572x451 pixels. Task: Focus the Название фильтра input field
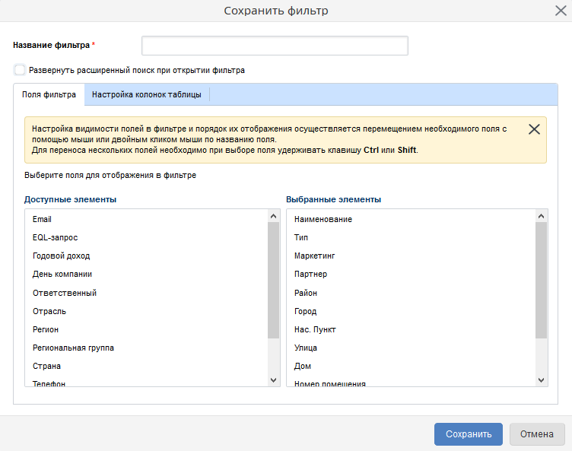tap(275, 46)
